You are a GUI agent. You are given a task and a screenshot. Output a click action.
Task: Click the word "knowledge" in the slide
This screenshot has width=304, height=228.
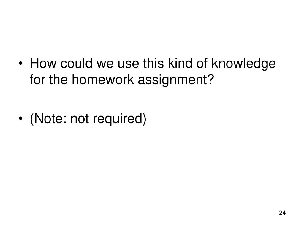coord(243,64)
